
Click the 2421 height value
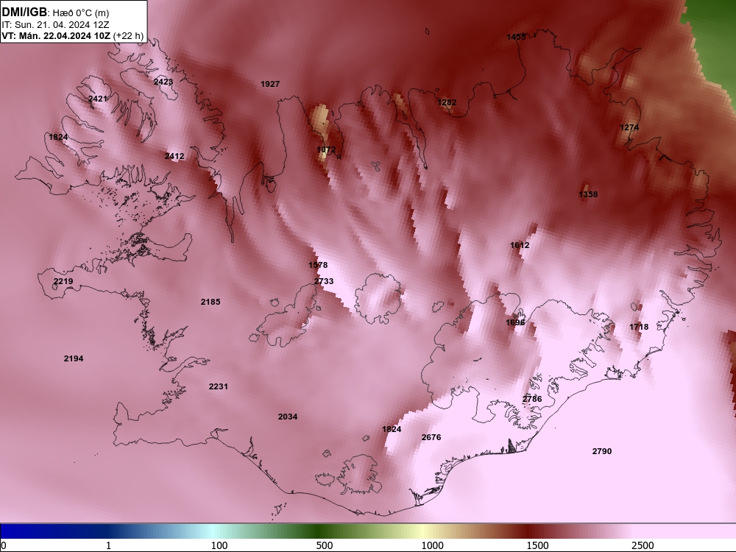(98, 99)
